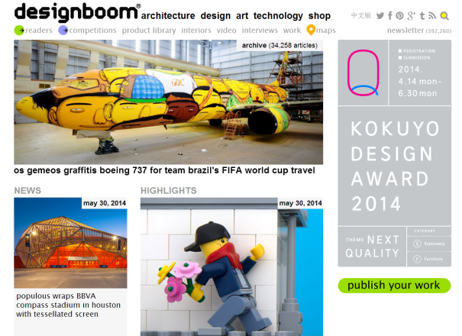Open the Google Plus icon
The height and width of the screenshot is (336, 462).
pyautogui.click(x=412, y=15)
